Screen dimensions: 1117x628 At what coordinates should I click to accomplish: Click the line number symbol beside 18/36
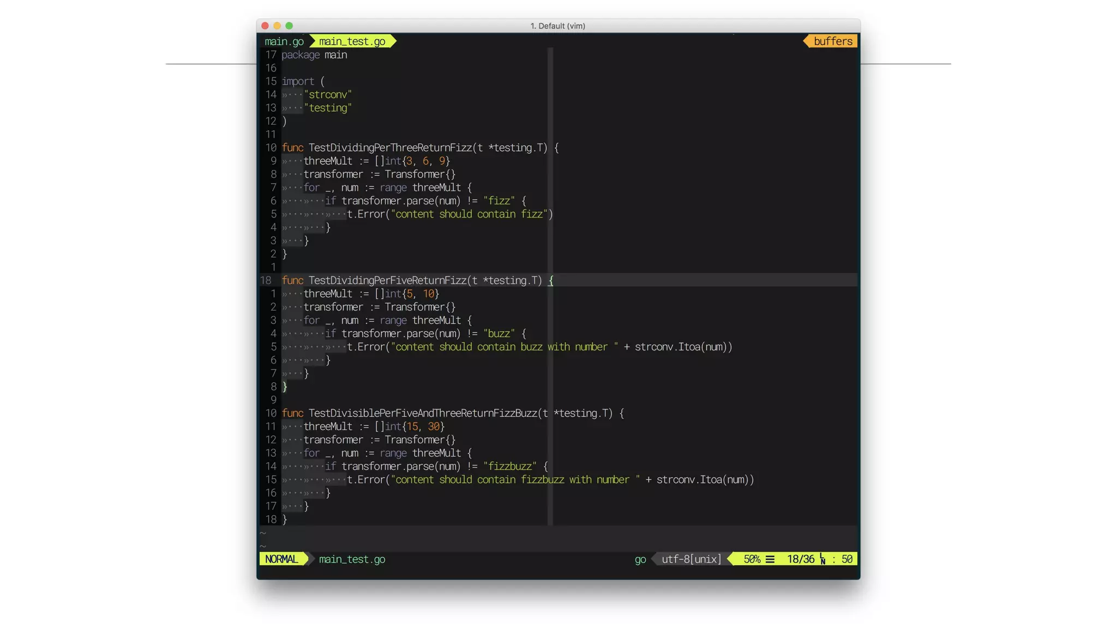click(x=822, y=559)
